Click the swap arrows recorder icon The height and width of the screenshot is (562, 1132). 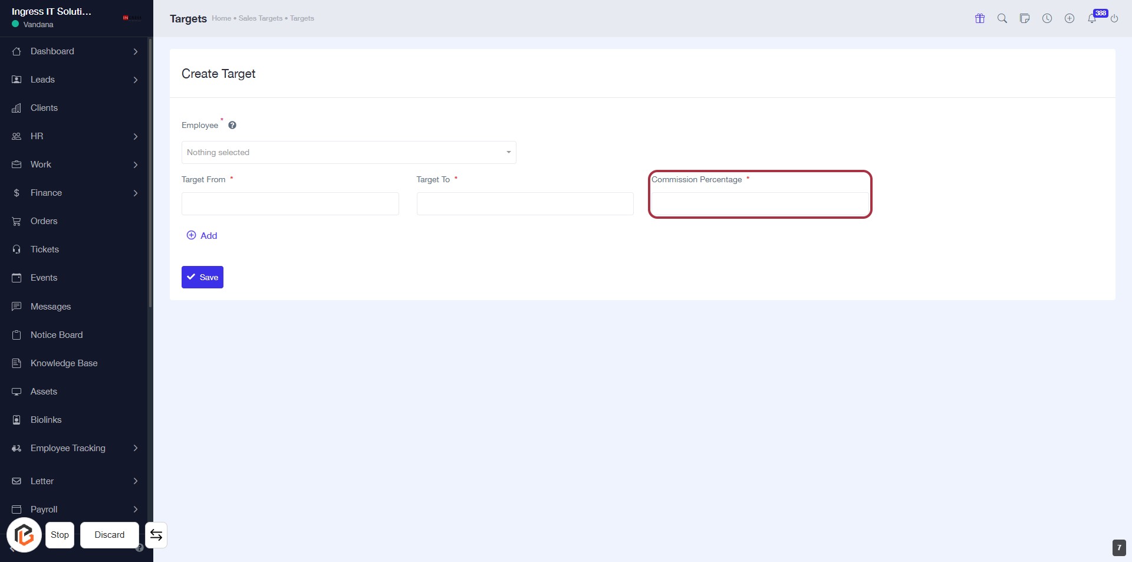(156, 535)
